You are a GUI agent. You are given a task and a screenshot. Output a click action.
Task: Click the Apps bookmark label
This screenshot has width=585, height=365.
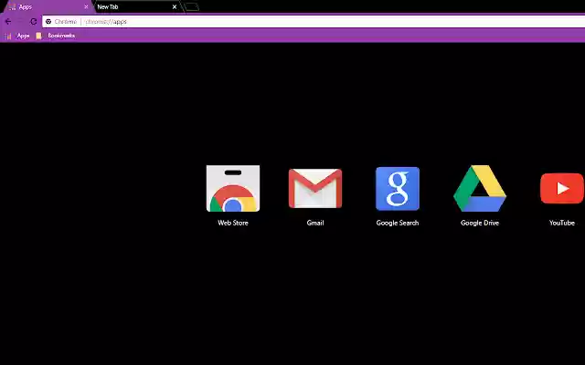click(x=23, y=36)
